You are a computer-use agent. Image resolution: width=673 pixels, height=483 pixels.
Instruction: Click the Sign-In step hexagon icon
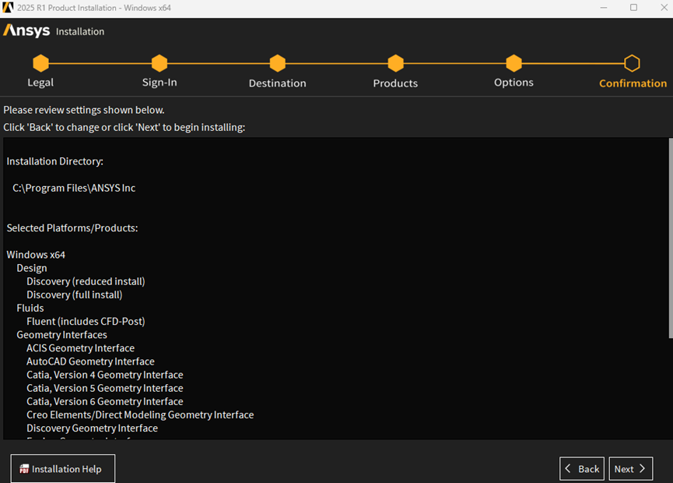pyautogui.click(x=159, y=63)
